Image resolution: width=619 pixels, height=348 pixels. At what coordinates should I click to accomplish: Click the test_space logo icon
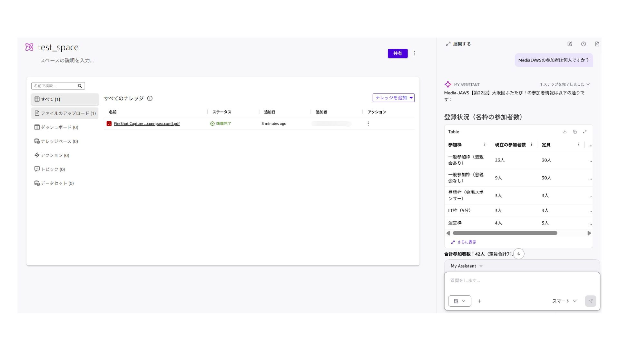click(29, 47)
